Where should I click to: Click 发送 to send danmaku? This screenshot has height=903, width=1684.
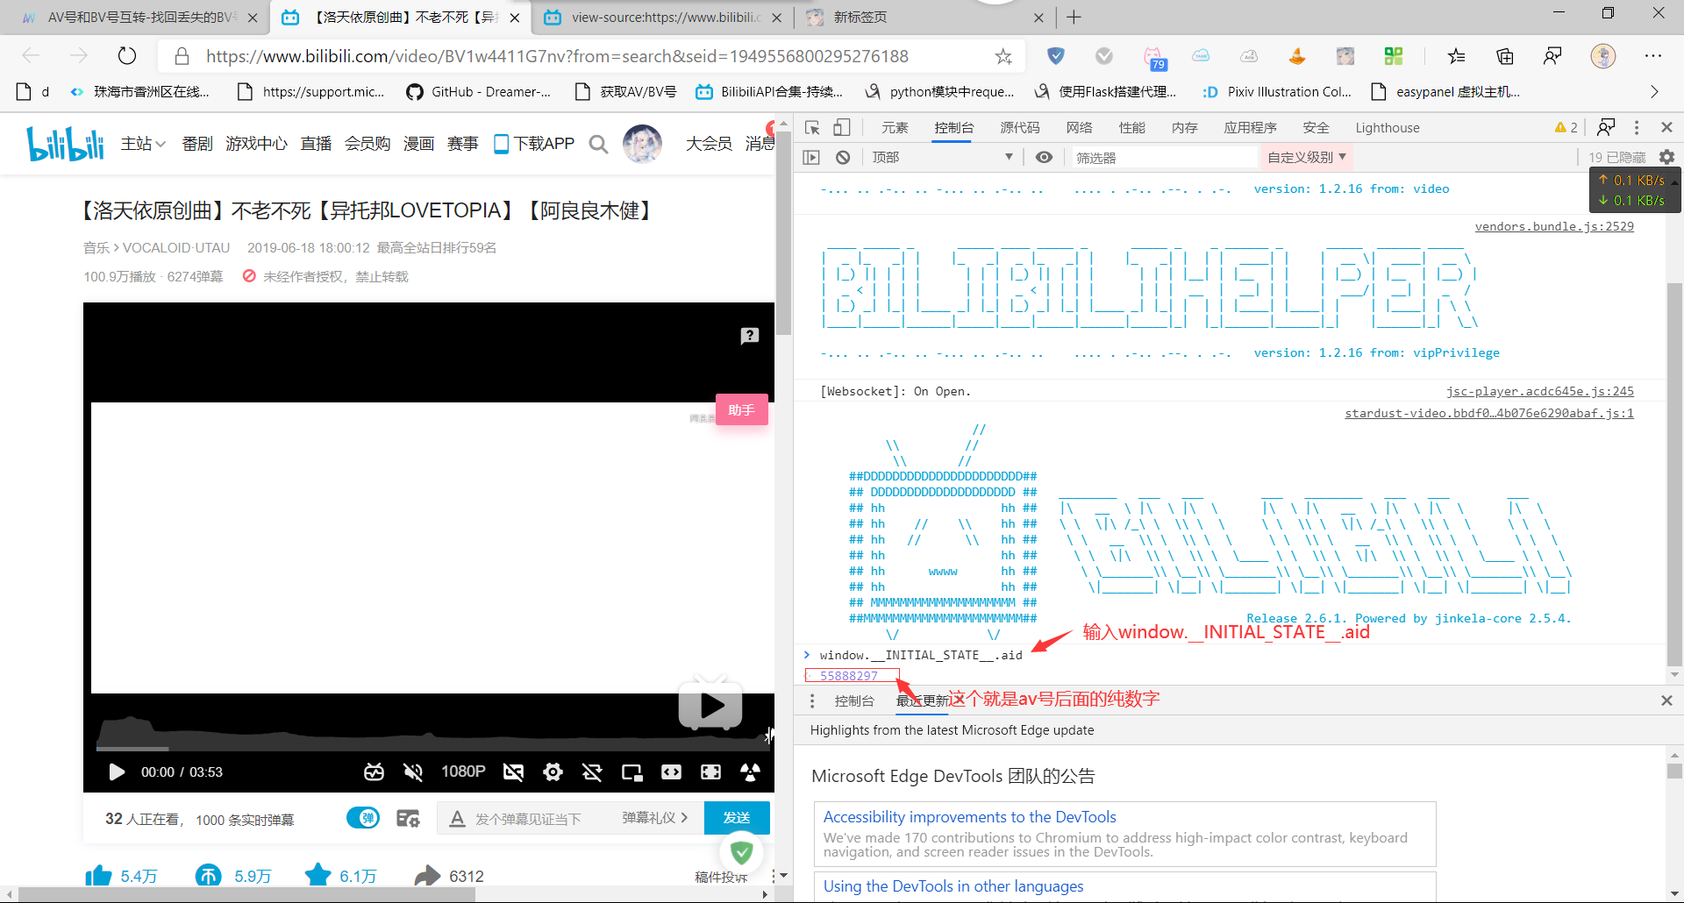click(737, 818)
